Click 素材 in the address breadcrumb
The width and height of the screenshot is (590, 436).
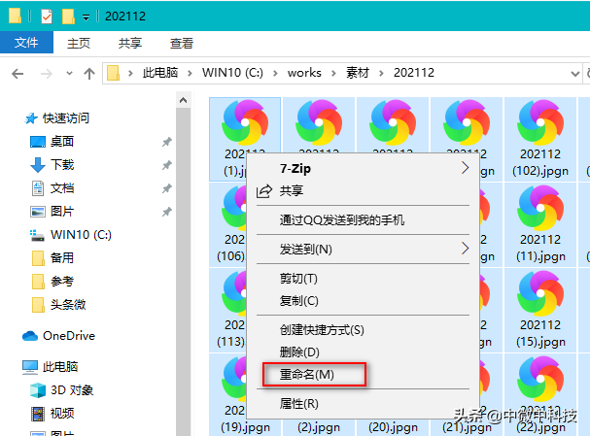(358, 72)
